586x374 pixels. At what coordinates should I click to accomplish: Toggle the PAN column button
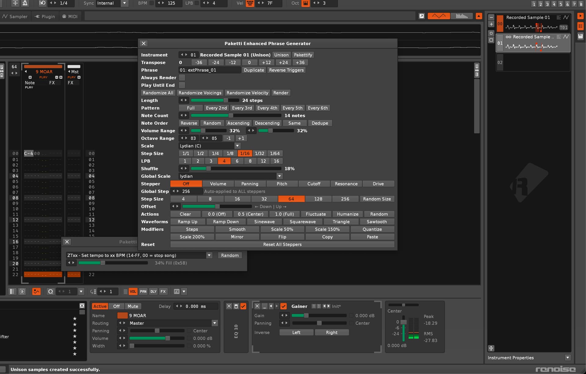click(x=143, y=291)
